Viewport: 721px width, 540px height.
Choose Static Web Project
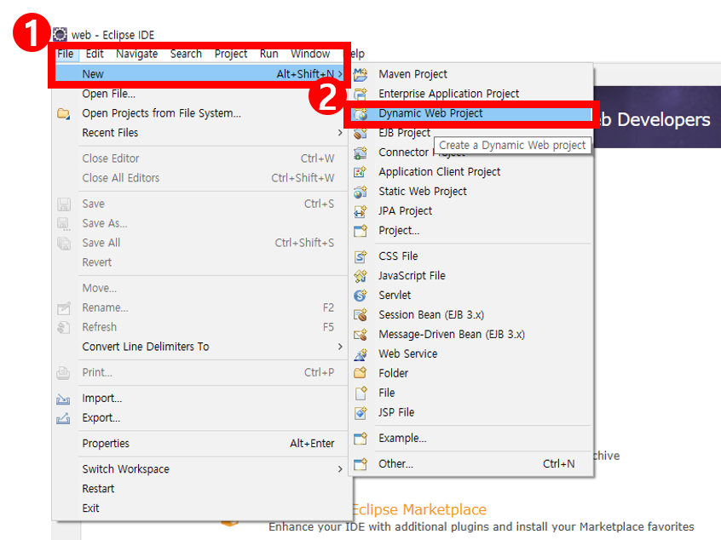470,192
